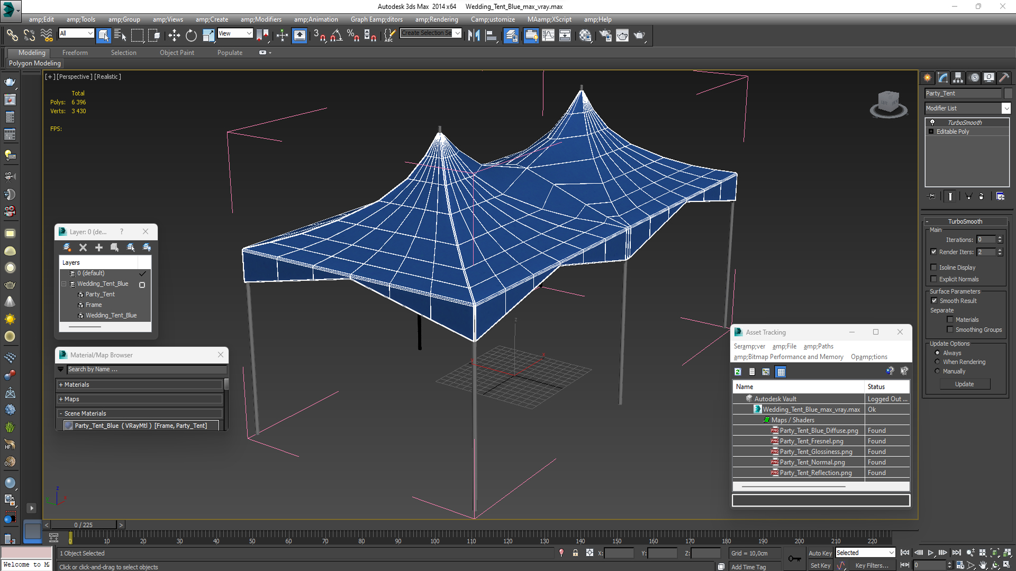Viewport: 1016px width, 571px height.
Task: Enable the Isoline Display checkbox
Action: tap(934, 268)
